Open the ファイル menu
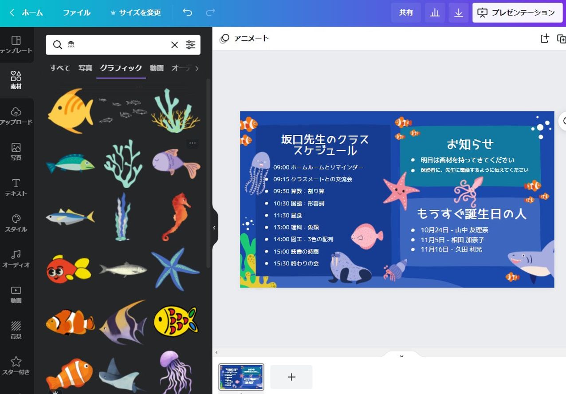Viewport: 566px width, 394px height. [x=77, y=12]
